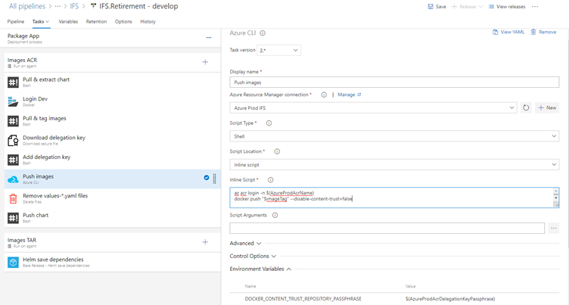Click the View releases list icon
Viewport: 569px width, 305px height.
click(491, 7)
